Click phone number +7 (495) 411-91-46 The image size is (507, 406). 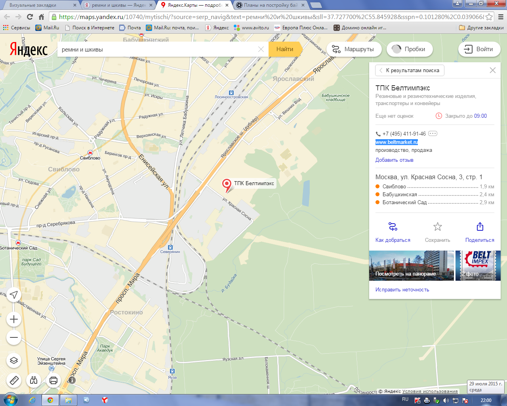pyautogui.click(x=404, y=134)
